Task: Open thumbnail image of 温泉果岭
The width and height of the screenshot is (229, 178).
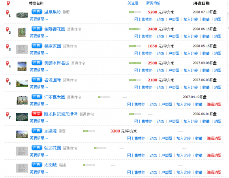Action: pyautogui.click(x=22, y=15)
